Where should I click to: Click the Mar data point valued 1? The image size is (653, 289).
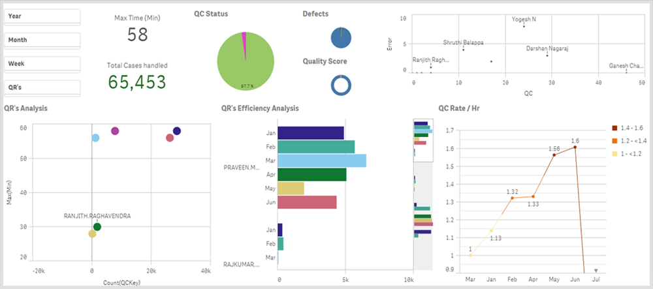(470, 255)
